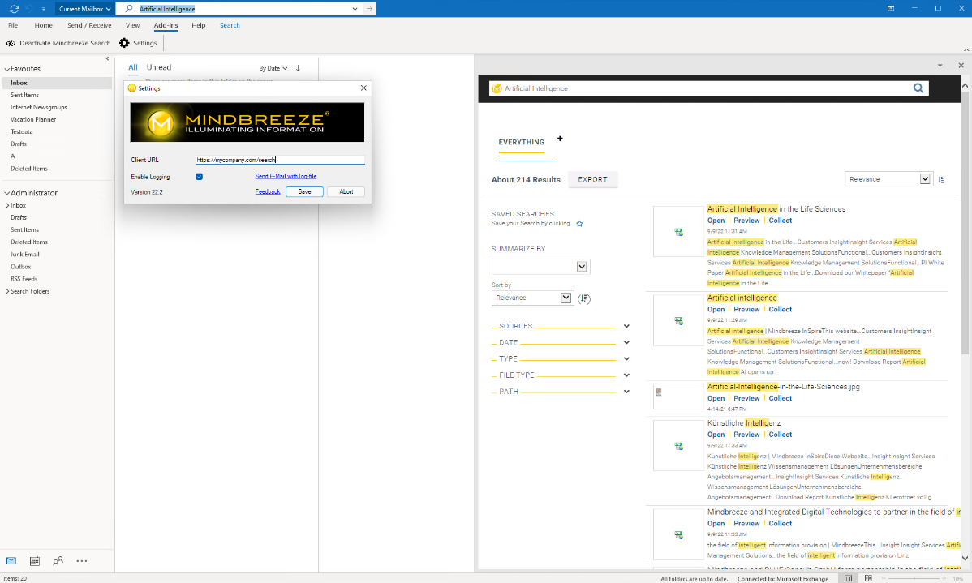
Task: Click Abort in the Settings dialog
Action: 346,192
